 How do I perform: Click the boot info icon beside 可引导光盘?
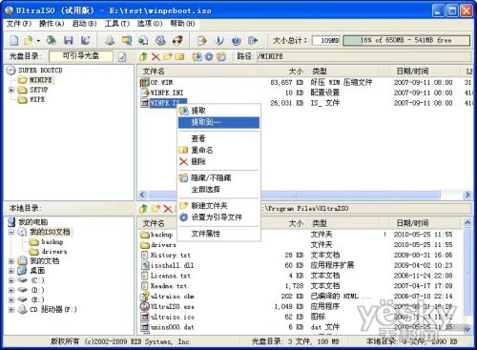coord(122,56)
